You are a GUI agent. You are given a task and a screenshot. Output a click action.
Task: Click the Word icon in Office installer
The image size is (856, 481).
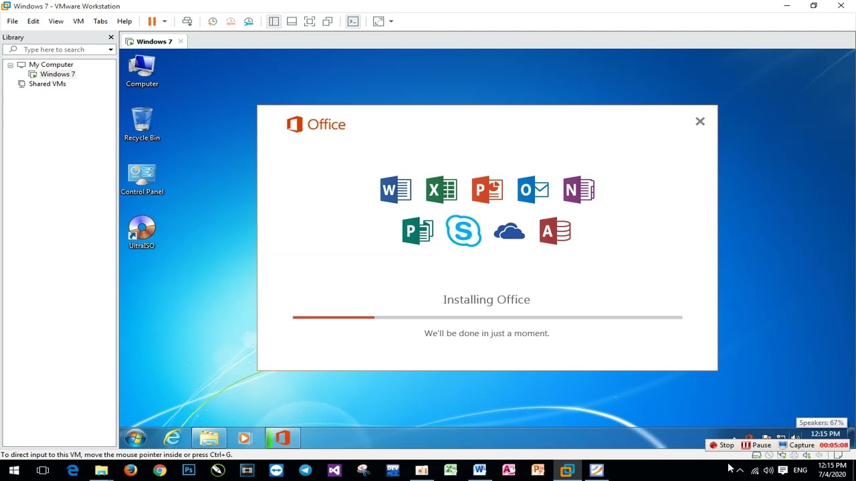tap(396, 190)
